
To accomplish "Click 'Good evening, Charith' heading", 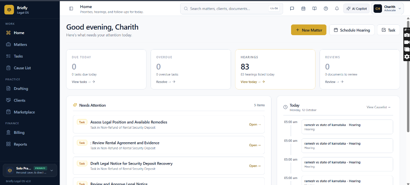I will [102, 27].
